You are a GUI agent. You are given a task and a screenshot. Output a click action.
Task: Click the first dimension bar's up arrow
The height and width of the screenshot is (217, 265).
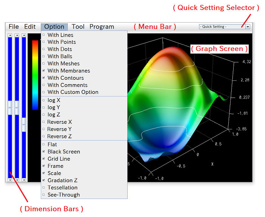(10, 35)
